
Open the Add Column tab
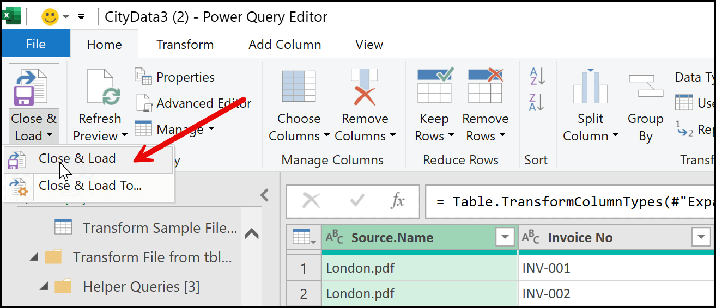coord(284,45)
